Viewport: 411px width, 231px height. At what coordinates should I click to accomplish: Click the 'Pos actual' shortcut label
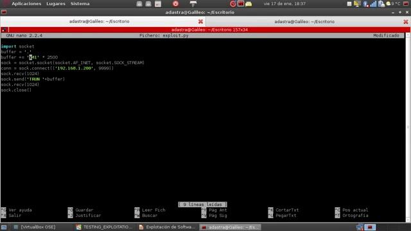355,210
